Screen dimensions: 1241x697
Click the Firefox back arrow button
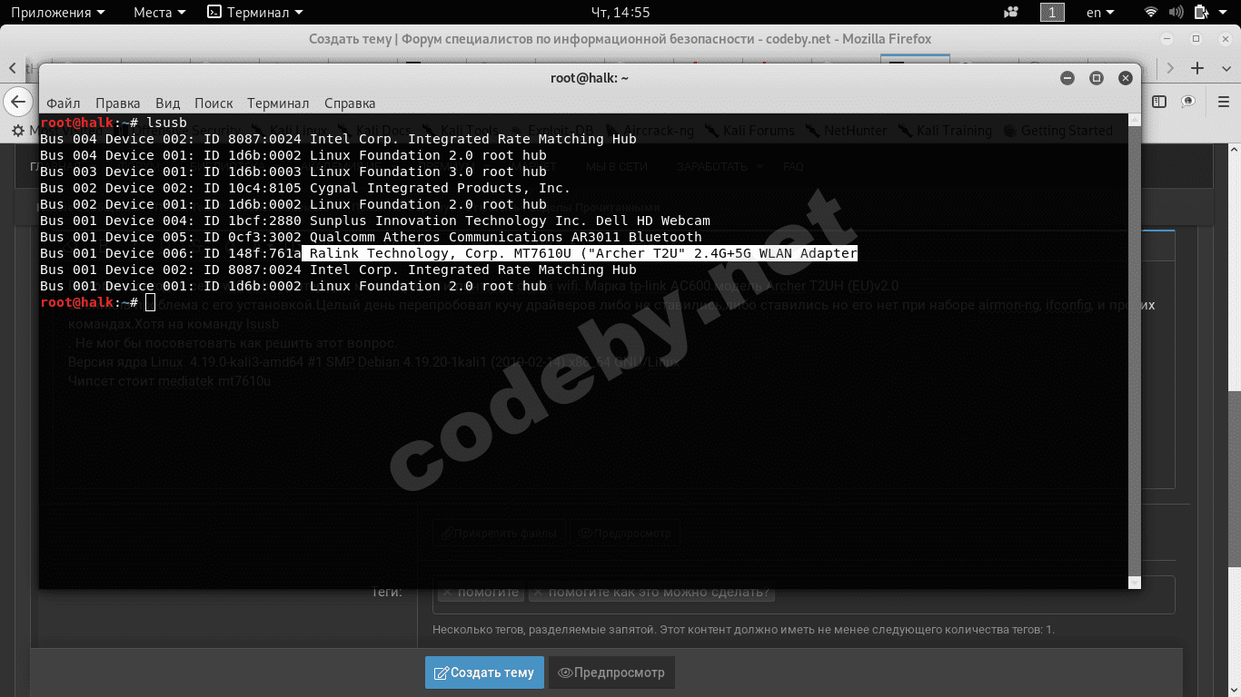[18, 101]
